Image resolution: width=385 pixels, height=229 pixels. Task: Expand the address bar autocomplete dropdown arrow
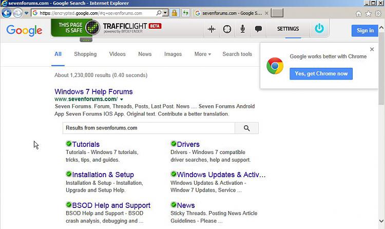coord(165,13)
